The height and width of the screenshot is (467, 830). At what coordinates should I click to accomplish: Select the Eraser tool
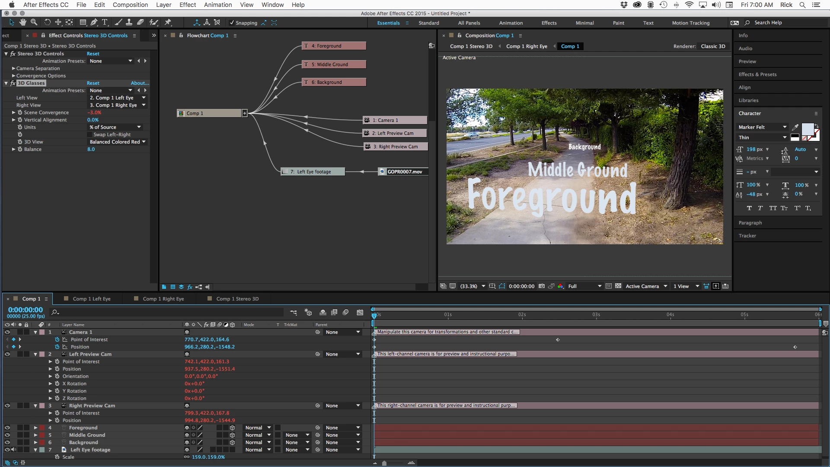(140, 22)
